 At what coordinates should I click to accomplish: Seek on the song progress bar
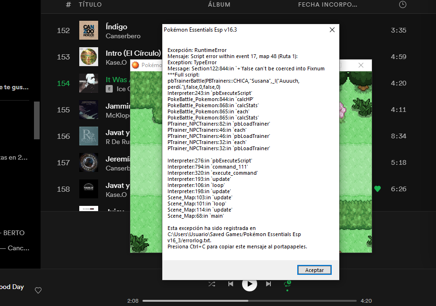(250, 300)
